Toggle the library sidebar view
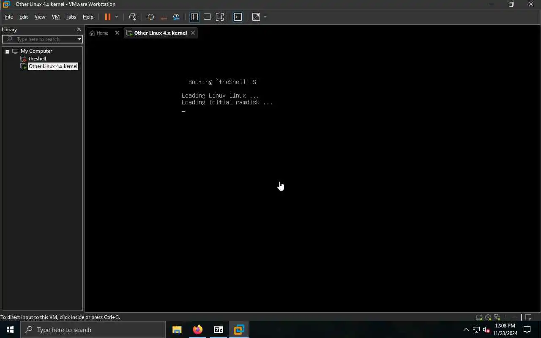This screenshot has height=338, width=541. coord(194,17)
